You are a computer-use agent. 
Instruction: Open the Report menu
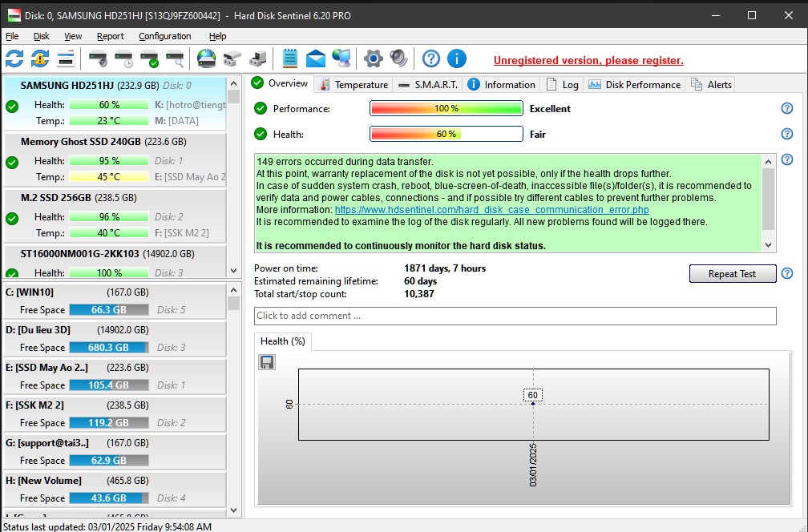pos(111,36)
